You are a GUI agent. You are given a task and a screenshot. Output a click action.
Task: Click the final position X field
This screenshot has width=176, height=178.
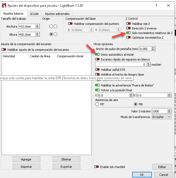coord(114,95)
